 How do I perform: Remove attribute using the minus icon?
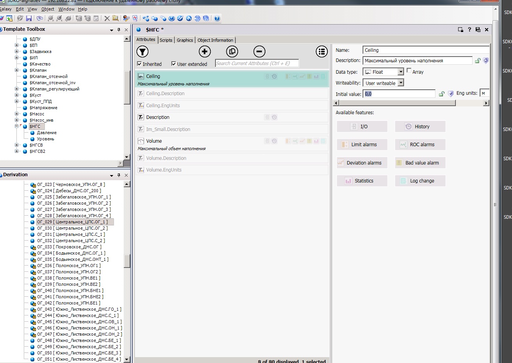click(x=259, y=51)
